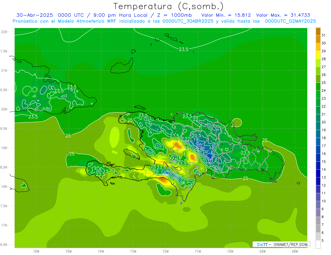331x255 pixels.
Task: Click the 18 value in the color scale
Action: click(324, 138)
